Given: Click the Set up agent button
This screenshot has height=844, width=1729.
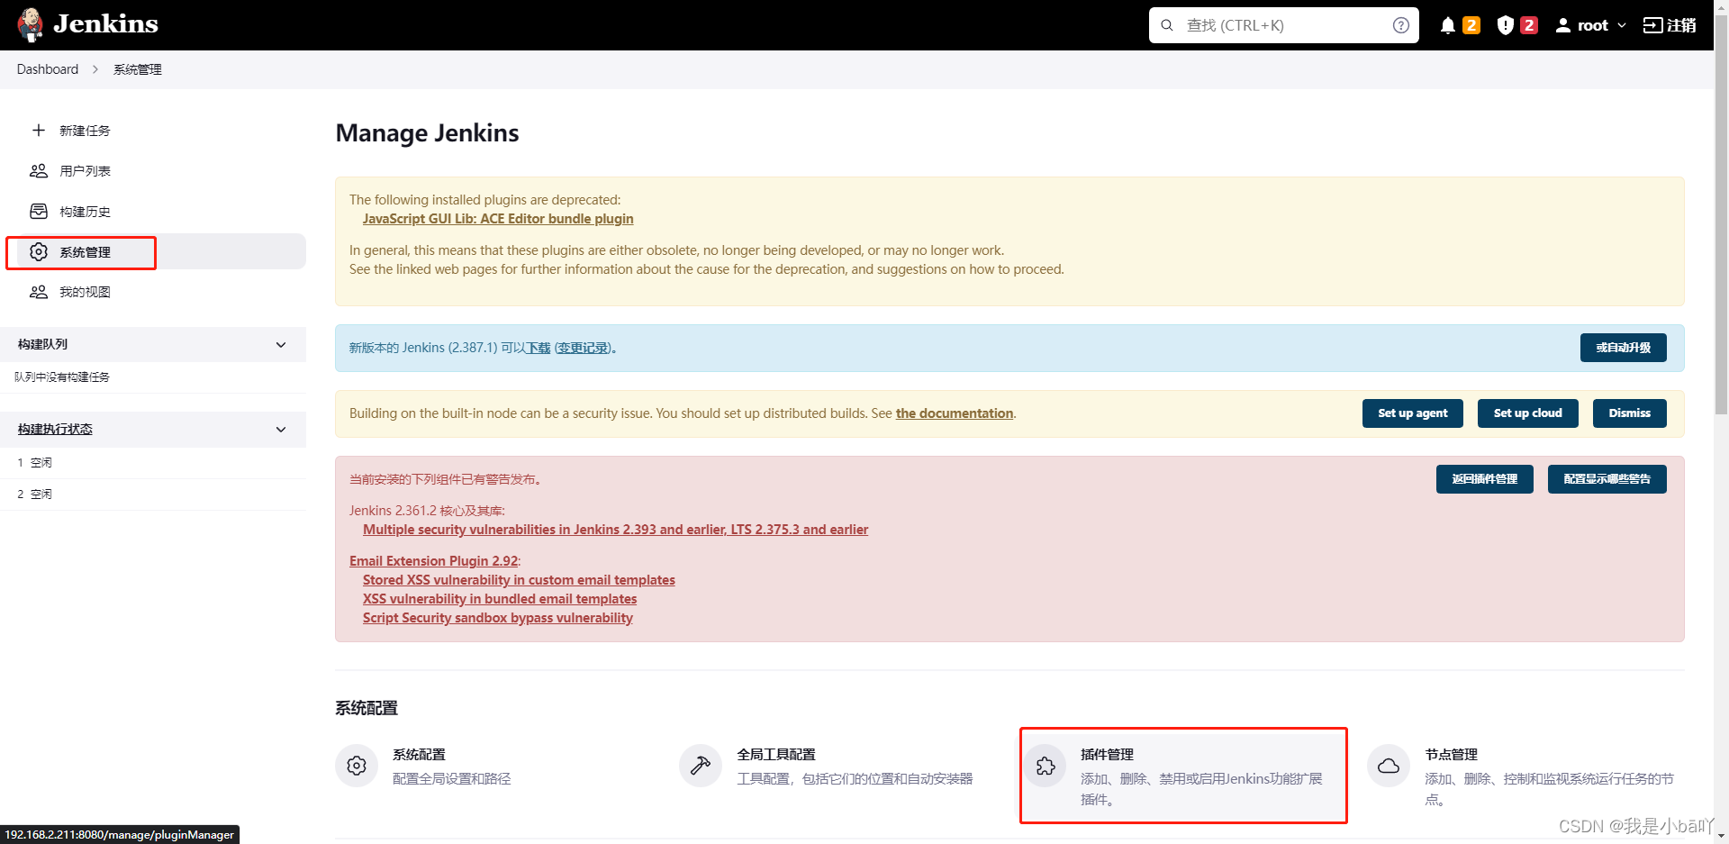Looking at the screenshot, I should pos(1412,413).
